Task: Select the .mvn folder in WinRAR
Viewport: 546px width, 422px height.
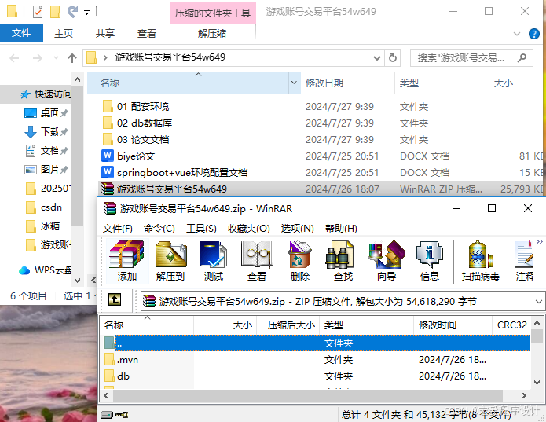Action: 121,360
